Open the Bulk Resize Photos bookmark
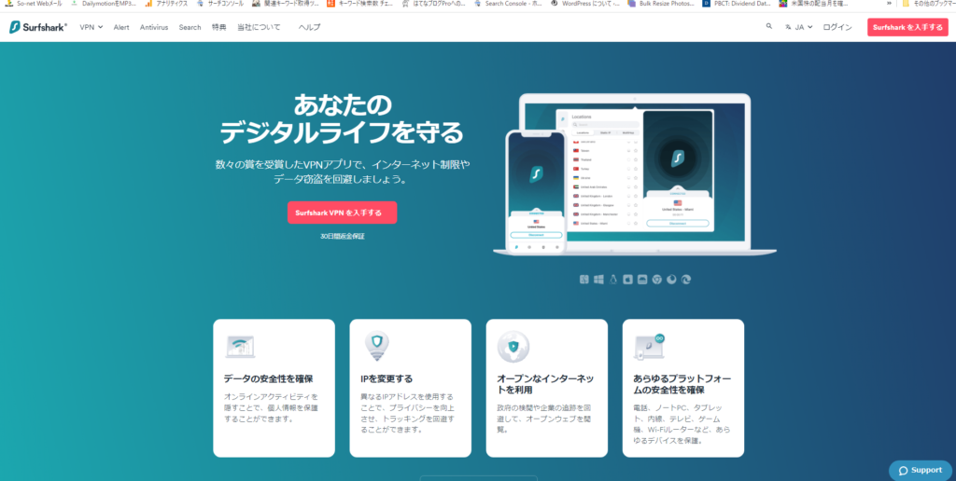 (659, 4)
